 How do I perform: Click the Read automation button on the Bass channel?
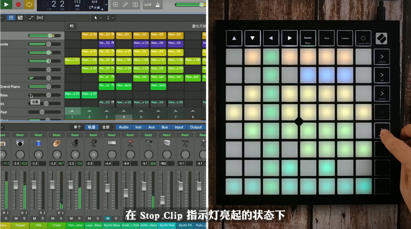(x=93, y=135)
